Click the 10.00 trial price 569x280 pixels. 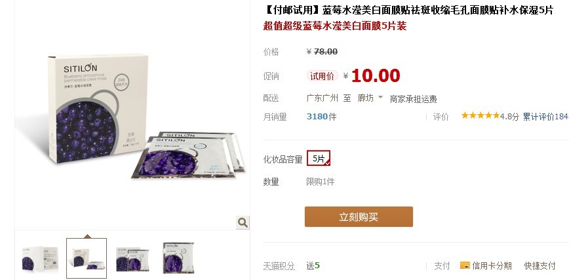(376, 76)
